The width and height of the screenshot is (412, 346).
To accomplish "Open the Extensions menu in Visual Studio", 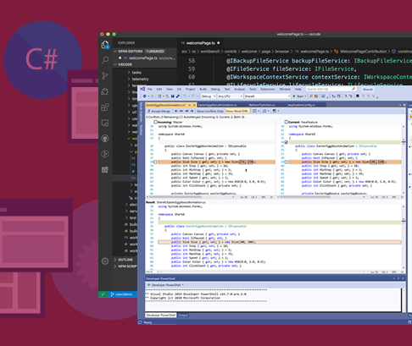I will 268,89.
